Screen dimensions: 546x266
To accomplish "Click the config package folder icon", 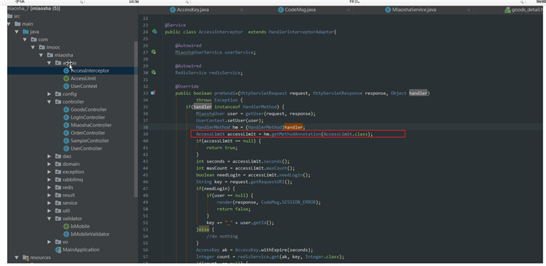I will pyautogui.click(x=58, y=94).
